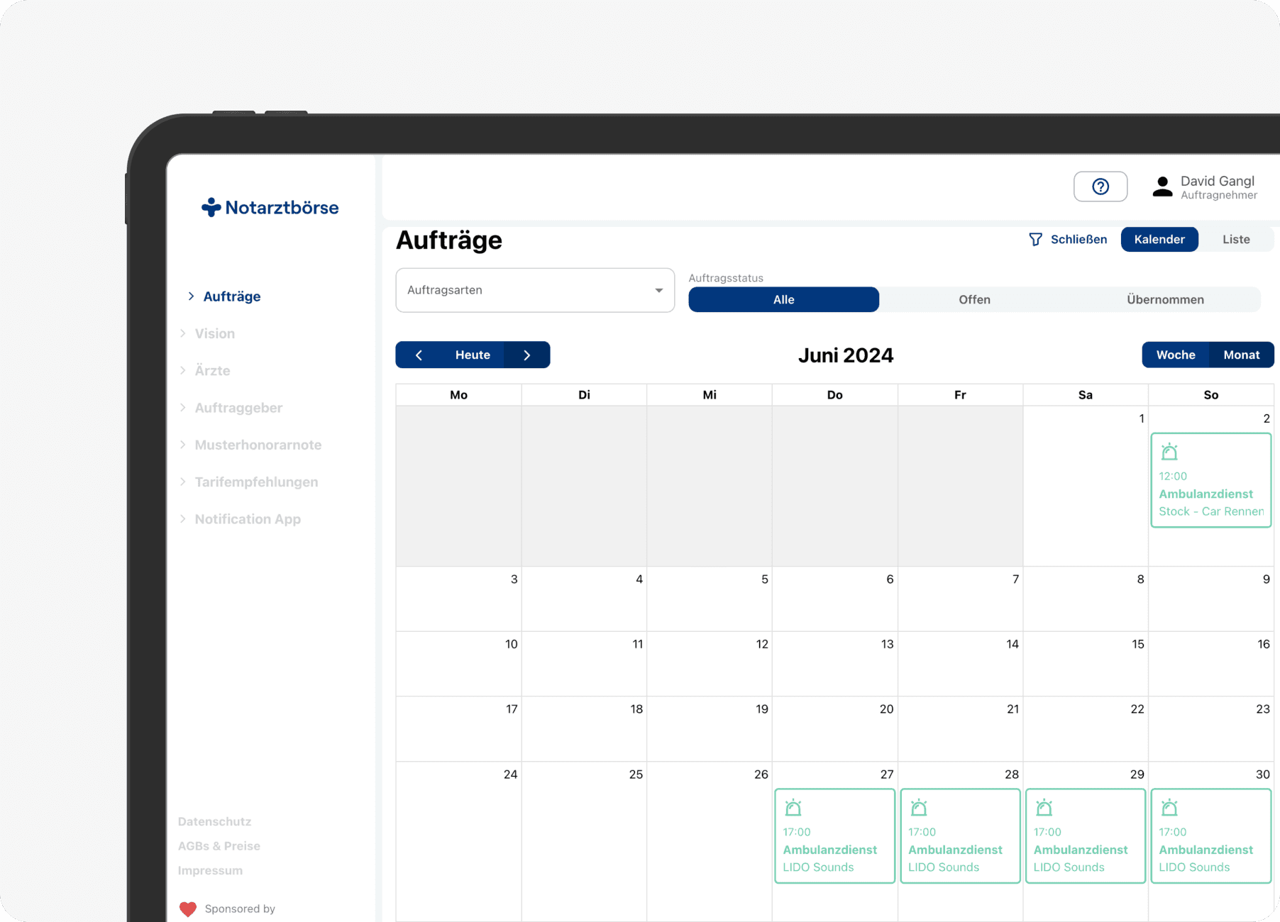Click the red heart sponsor icon
This screenshot has height=922, width=1280.
pyautogui.click(x=188, y=909)
